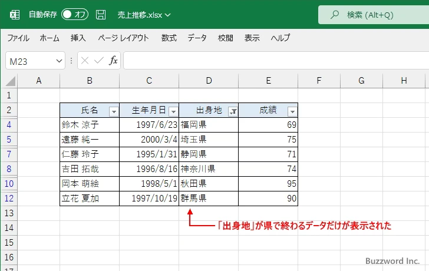
Task: Click the Select All corner triangle
Action: coord(9,81)
